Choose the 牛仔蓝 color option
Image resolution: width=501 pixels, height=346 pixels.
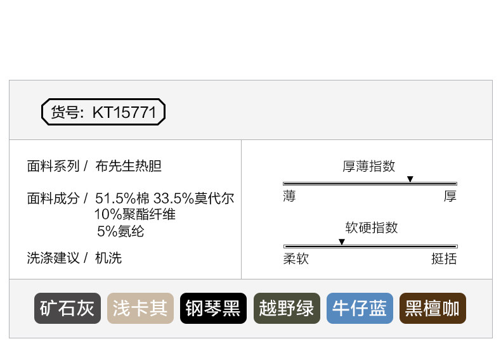pos(360,309)
